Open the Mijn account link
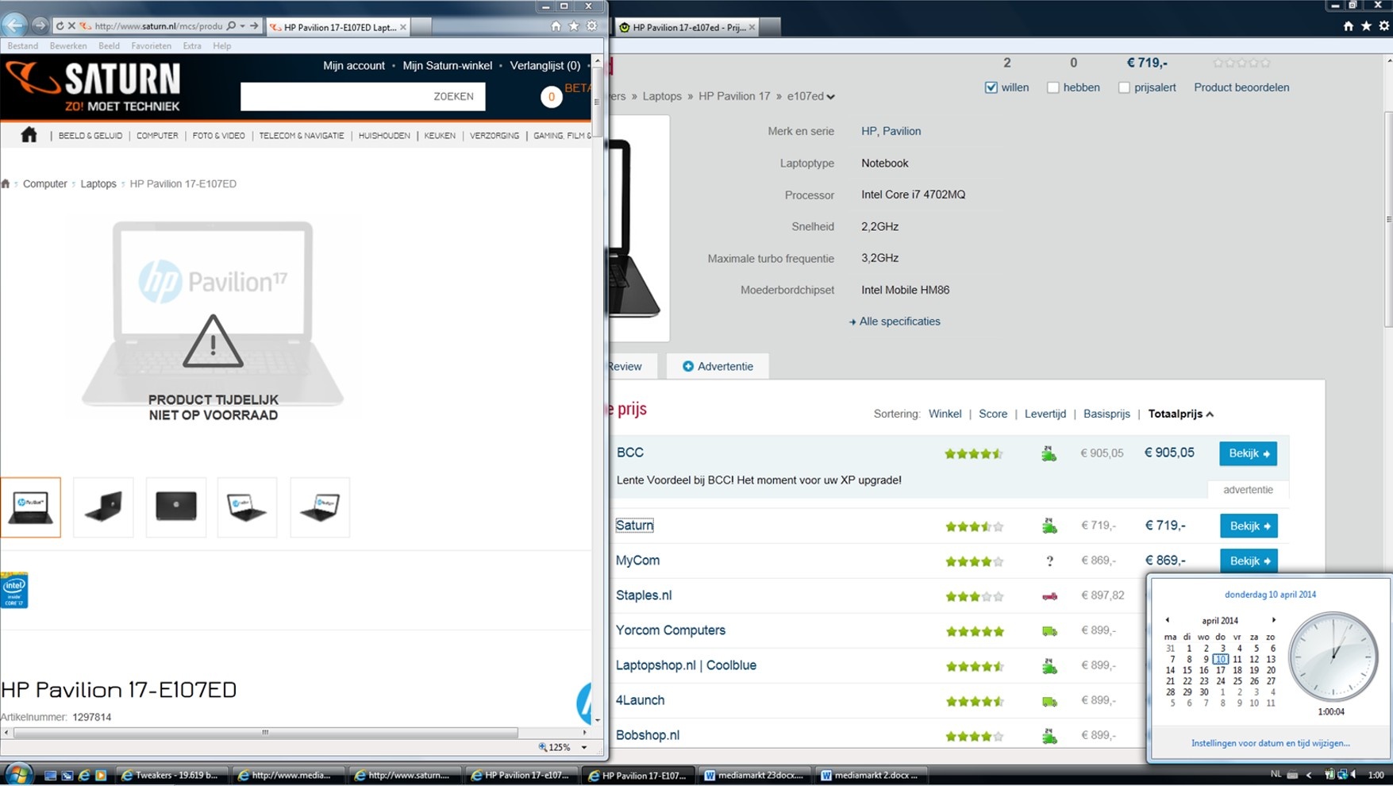The image size is (1393, 786). [354, 66]
